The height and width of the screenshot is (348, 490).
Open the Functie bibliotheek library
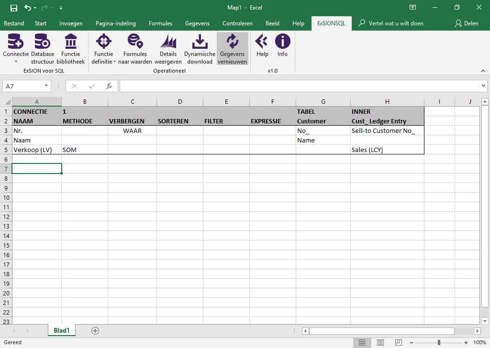71,49
